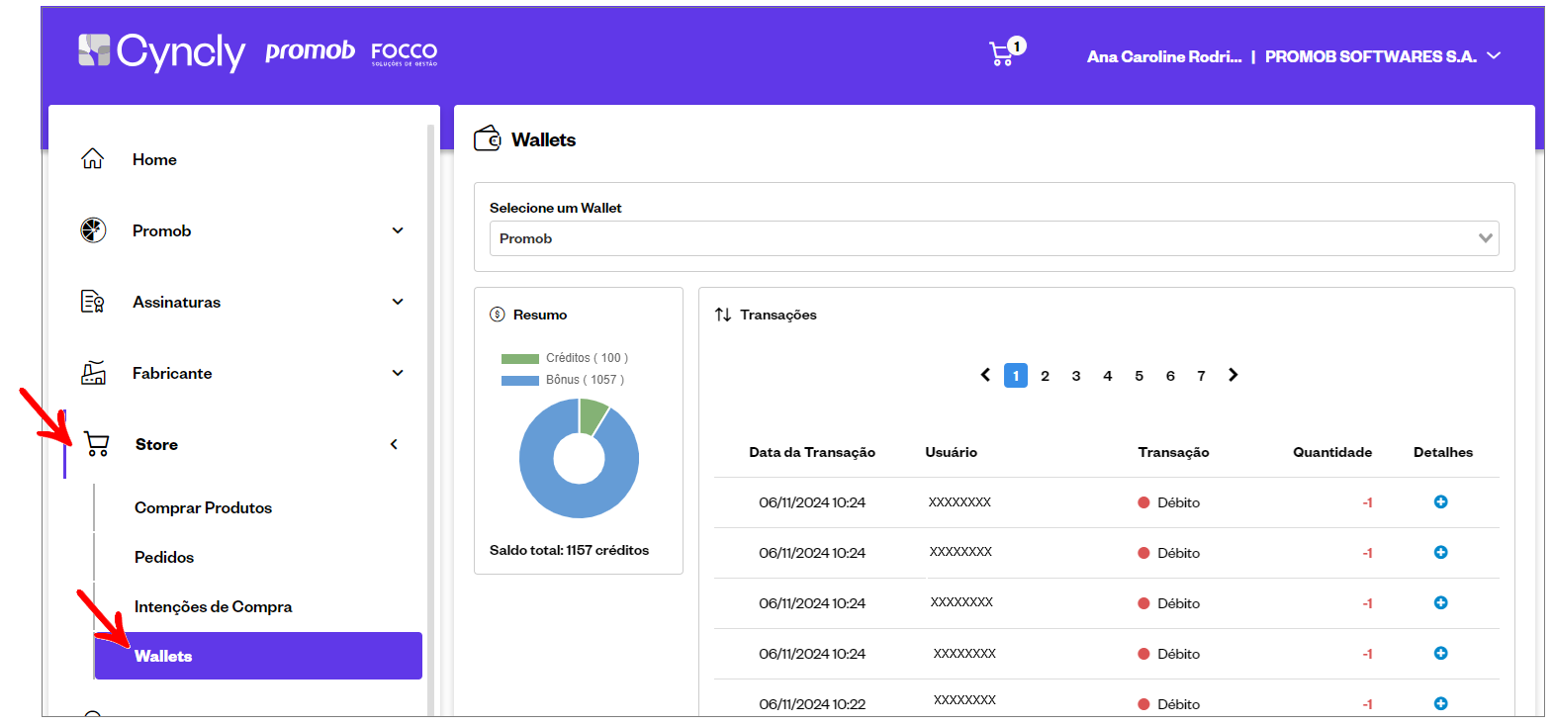The height and width of the screenshot is (725, 1551).
Task: Click the Data da Transação column header
Action: click(812, 452)
